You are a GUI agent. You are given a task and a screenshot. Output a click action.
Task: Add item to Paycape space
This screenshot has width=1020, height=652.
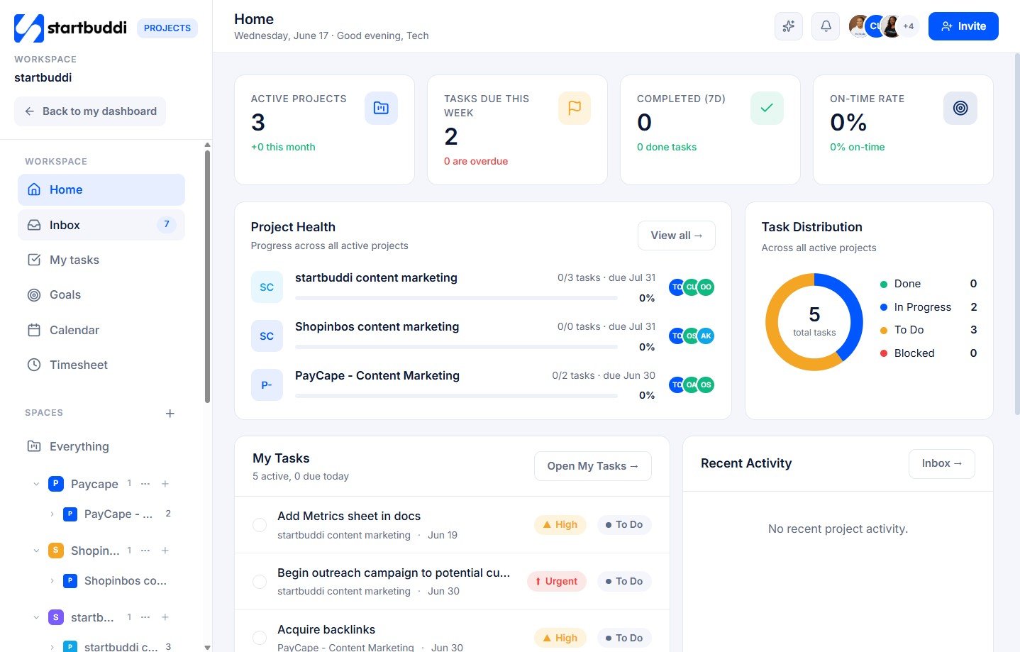pos(165,483)
